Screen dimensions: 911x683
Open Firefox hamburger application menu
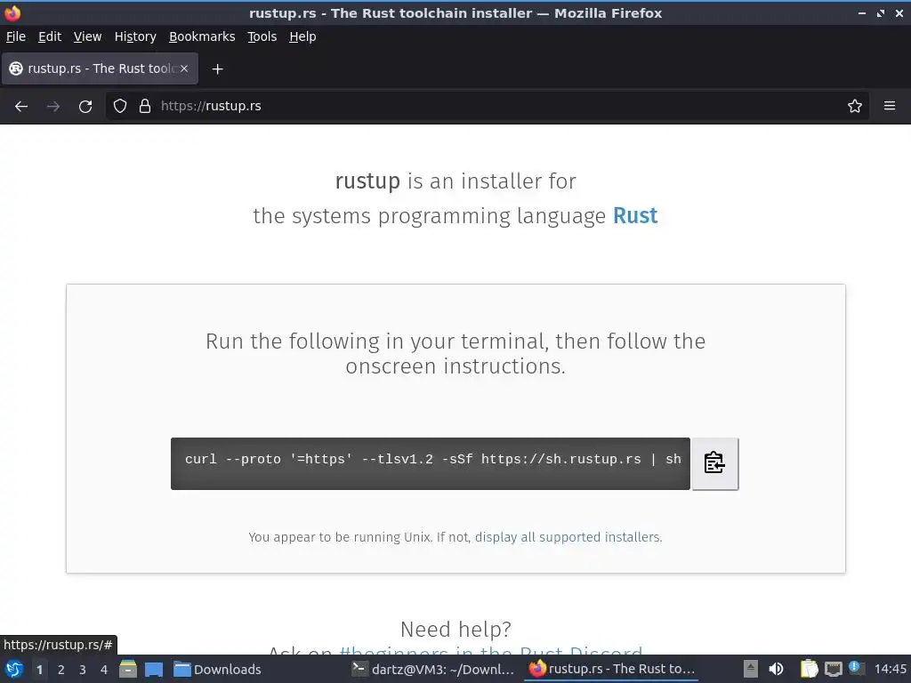click(x=889, y=107)
